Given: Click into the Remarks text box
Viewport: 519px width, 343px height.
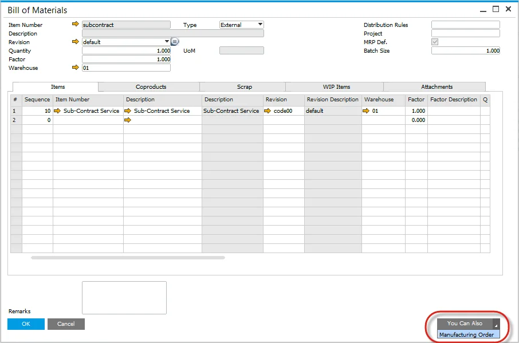Looking at the screenshot, I should pos(124,298).
